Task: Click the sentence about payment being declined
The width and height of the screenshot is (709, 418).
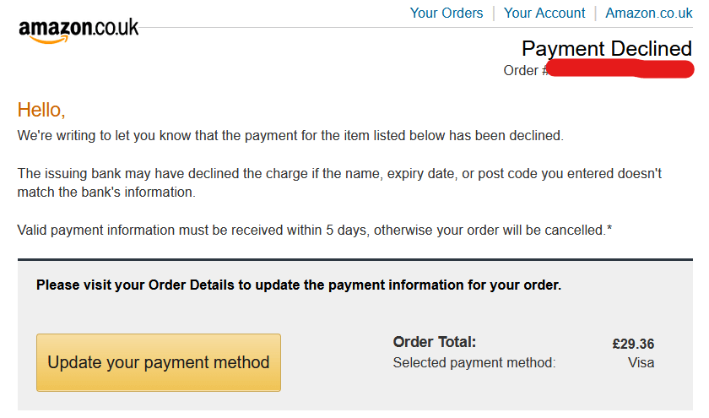Action: 290,135
